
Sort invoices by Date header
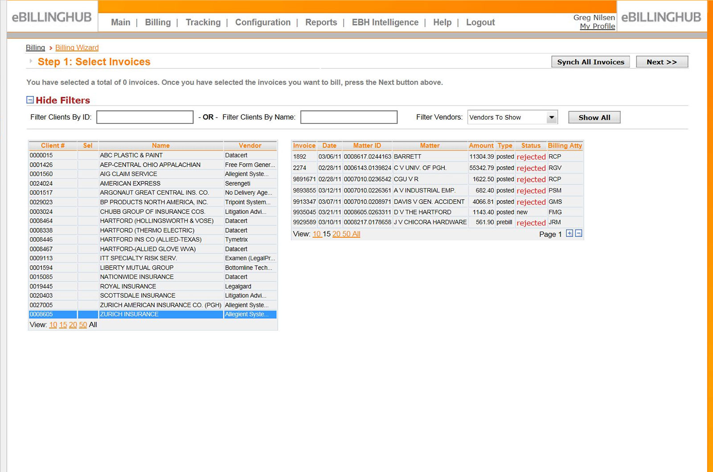click(329, 145)
